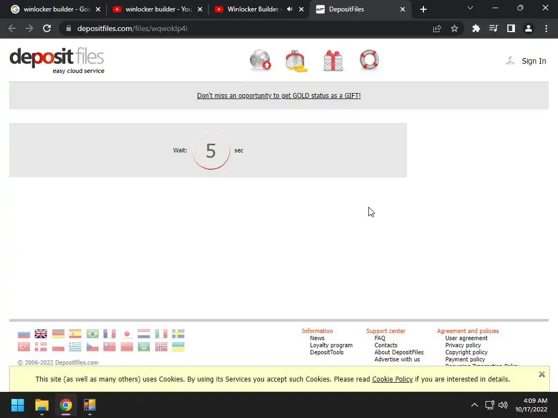Viewport: 558px width, 418px height.
Task: Click the Sign In link
Action: (x=533, y=61)
